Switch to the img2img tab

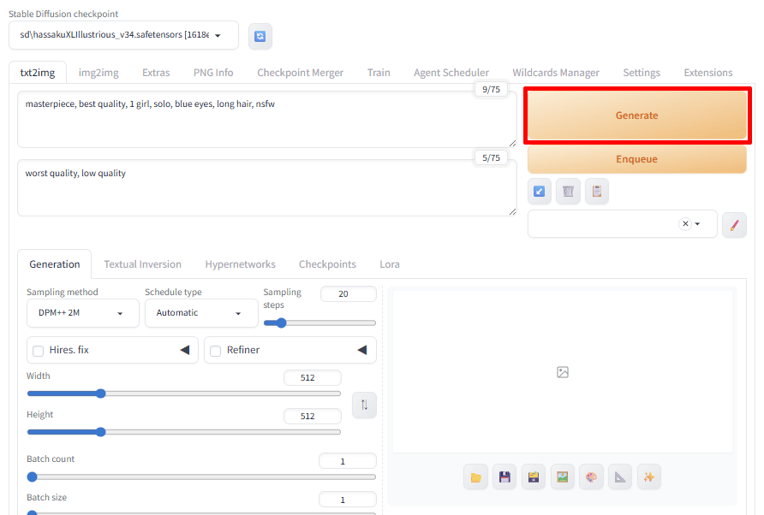[x=98, y=73]
